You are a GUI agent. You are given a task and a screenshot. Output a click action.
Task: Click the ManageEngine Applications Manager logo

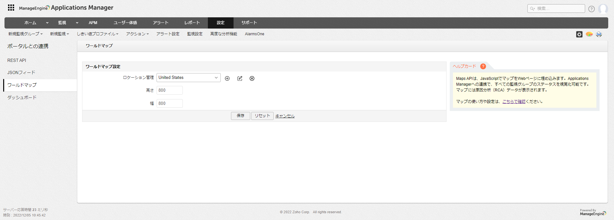(66, 8)
